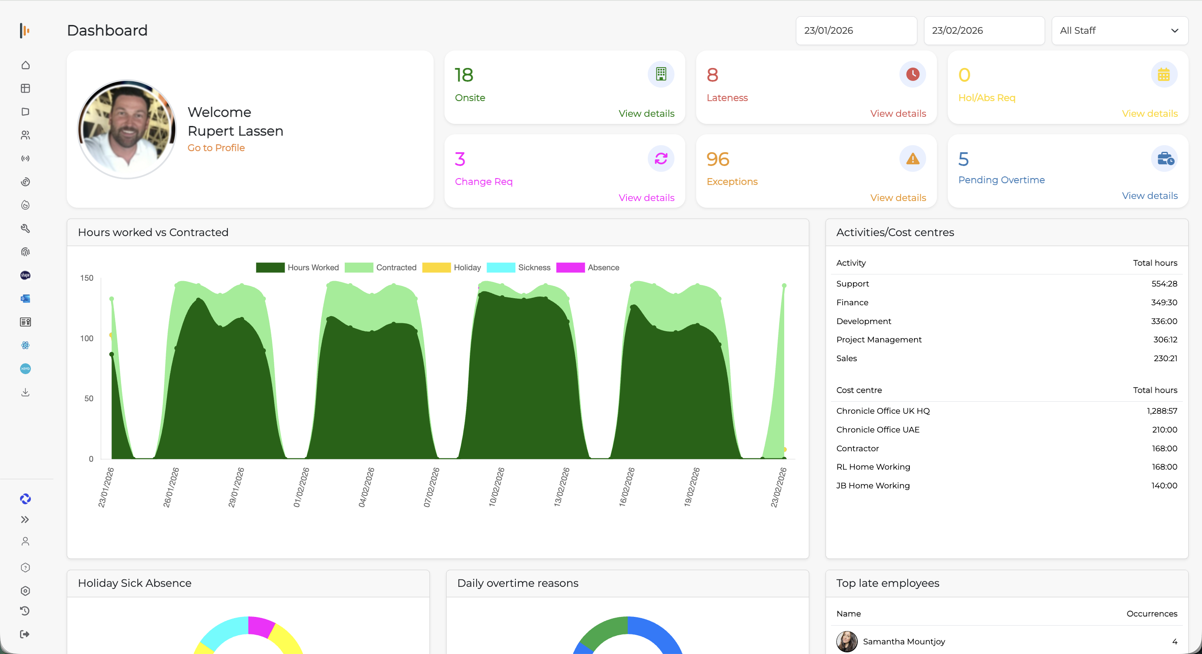Click the people/staff icon in sidebar
Screen dimensions: 1202x654
[25, 135]
